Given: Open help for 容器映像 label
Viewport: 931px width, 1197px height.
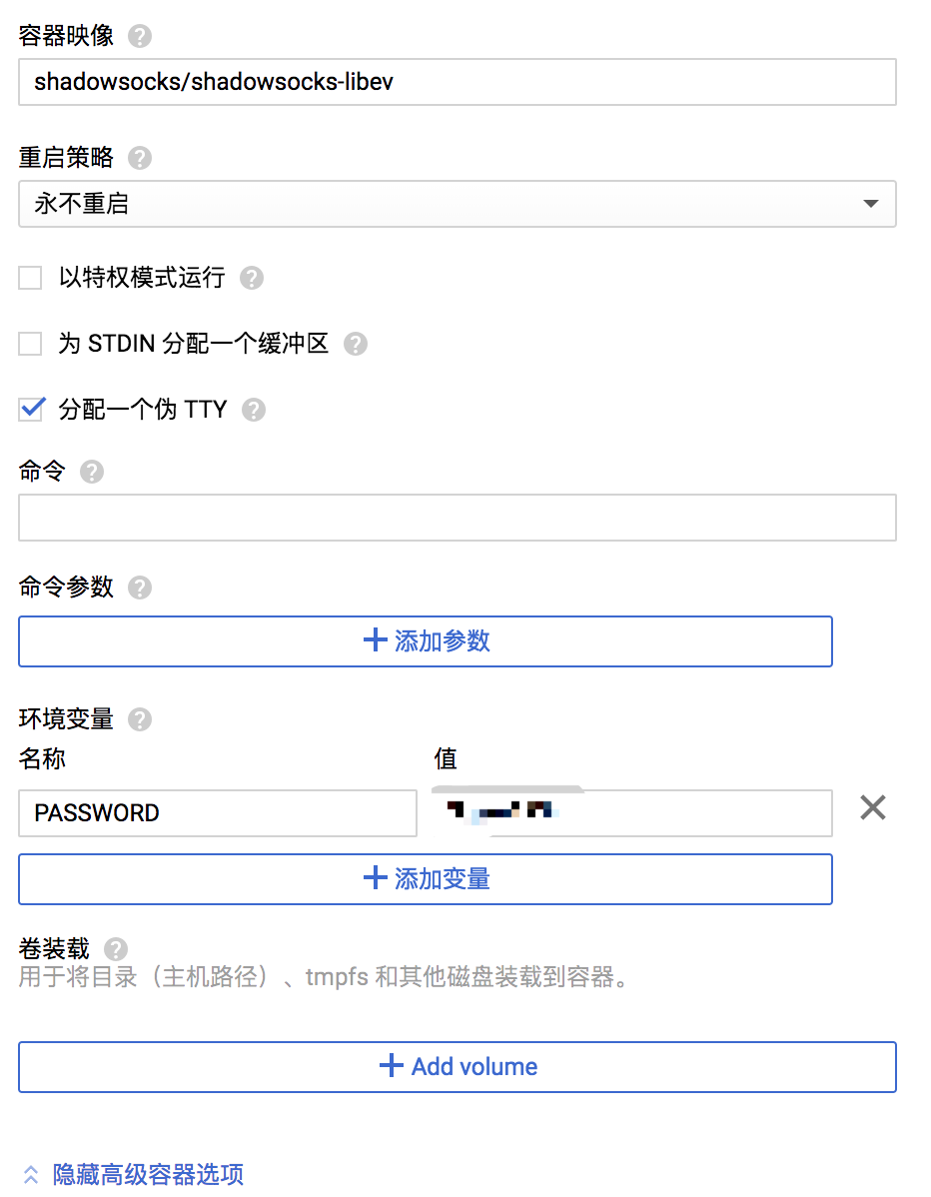Looking at the screenshot, I should (140, 36).
